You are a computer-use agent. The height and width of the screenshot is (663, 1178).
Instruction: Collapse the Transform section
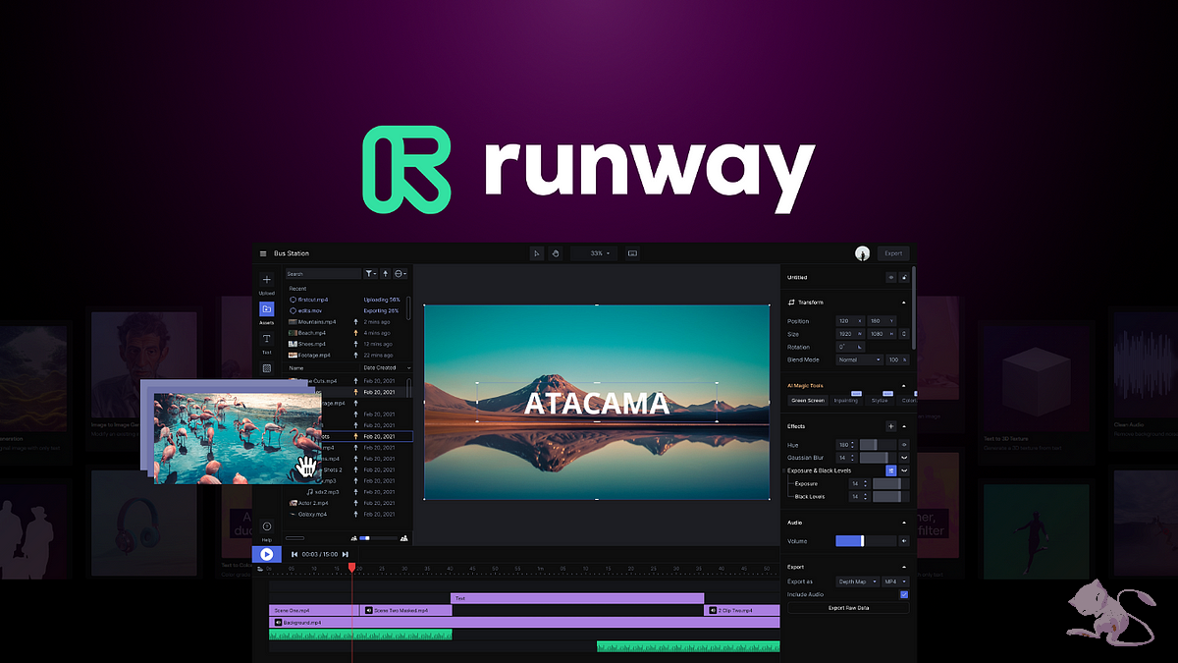pos(904,302)
